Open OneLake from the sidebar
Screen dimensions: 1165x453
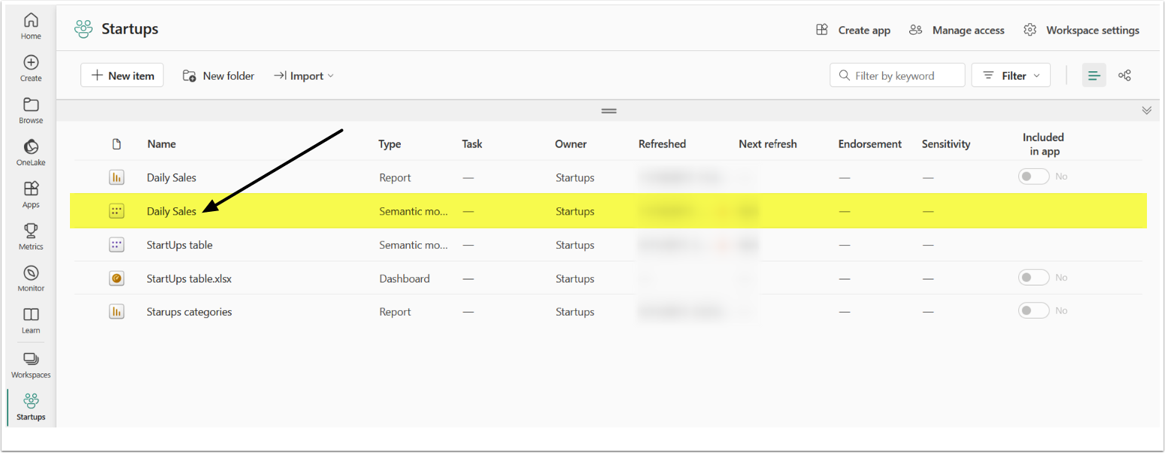click(31, 152)
